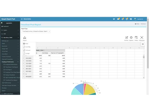The image size is (149, 112).
Task: Click the superadmin avatar in top bar
Action: tap(135, 19)
